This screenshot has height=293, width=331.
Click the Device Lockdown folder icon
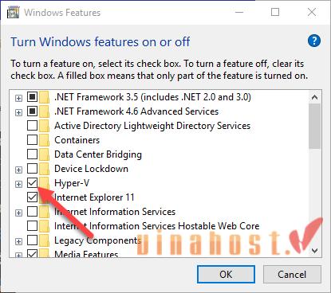[45, 169]
